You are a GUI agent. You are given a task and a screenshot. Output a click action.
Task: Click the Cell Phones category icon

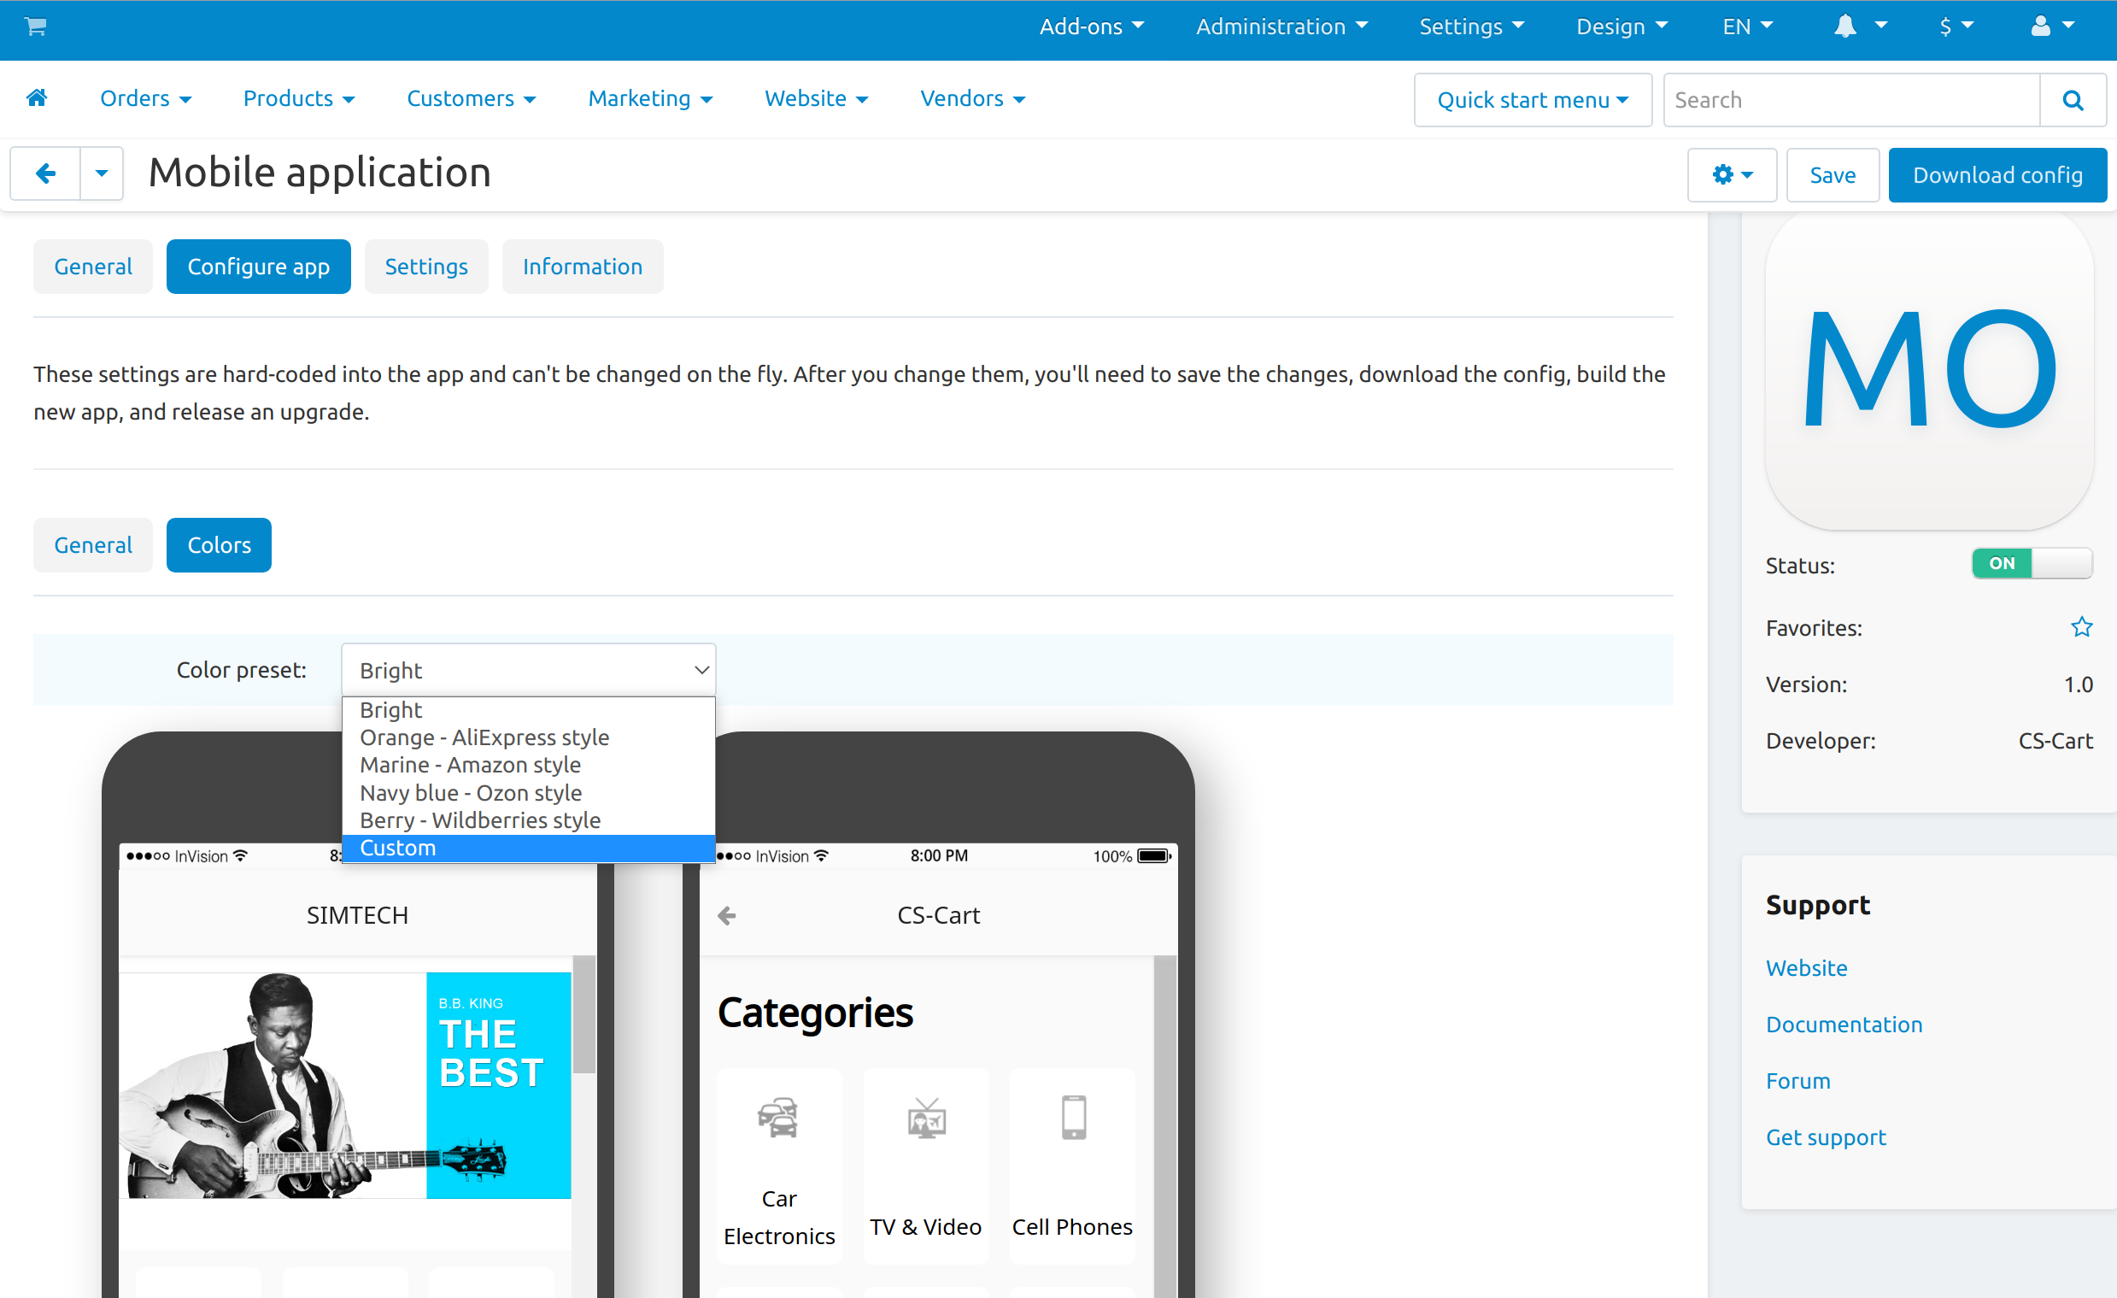pos(1073,1118)
